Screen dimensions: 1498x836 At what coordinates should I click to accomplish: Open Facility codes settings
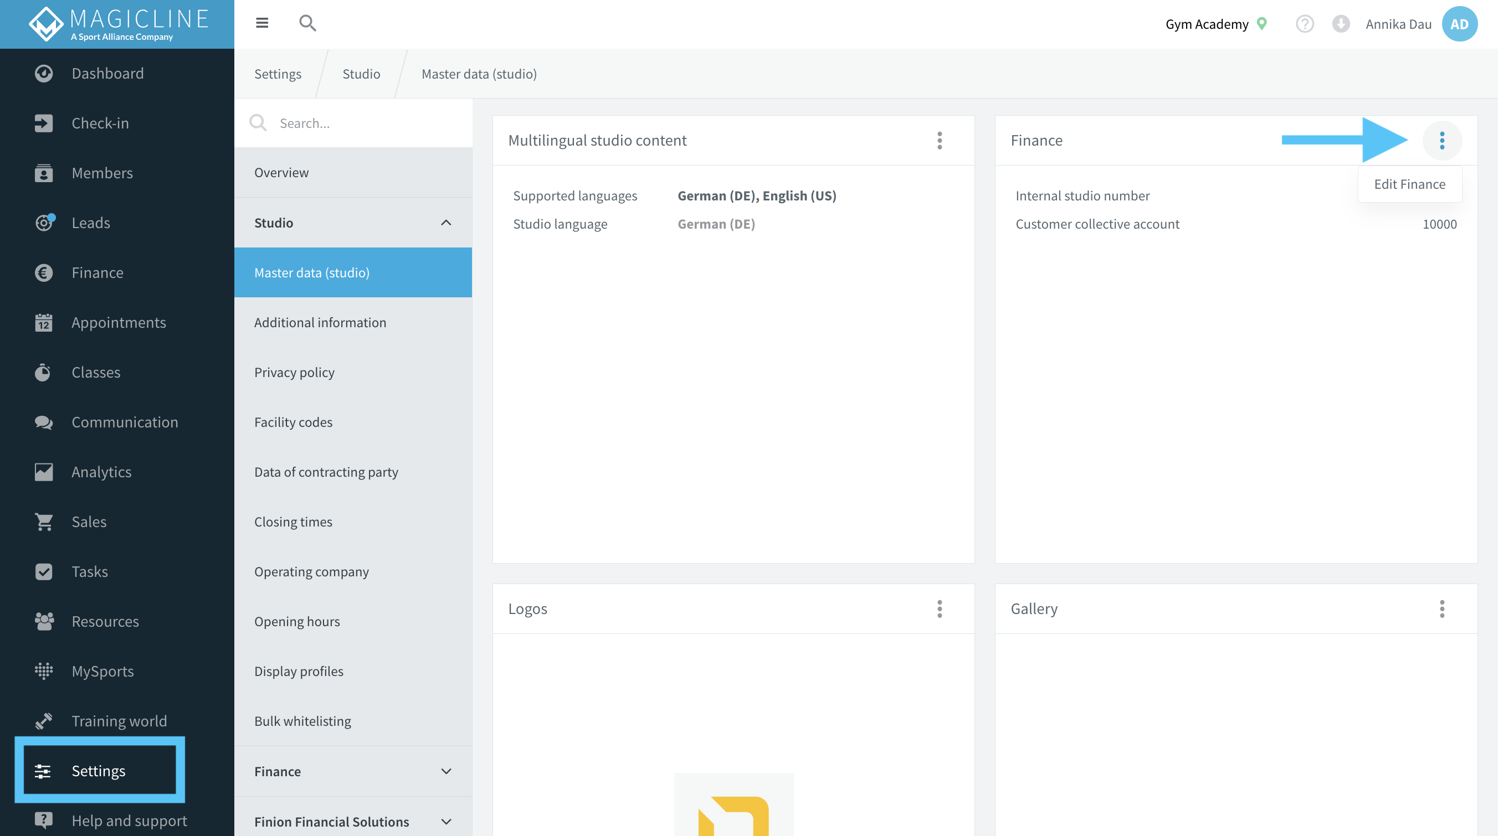tap(353, 422)
